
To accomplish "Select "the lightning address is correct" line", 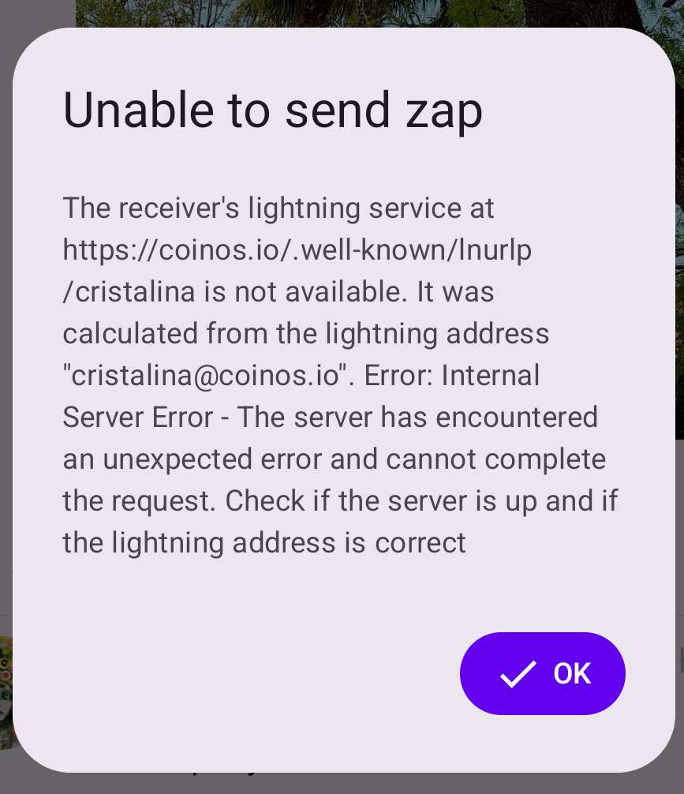I will (264, 543).
